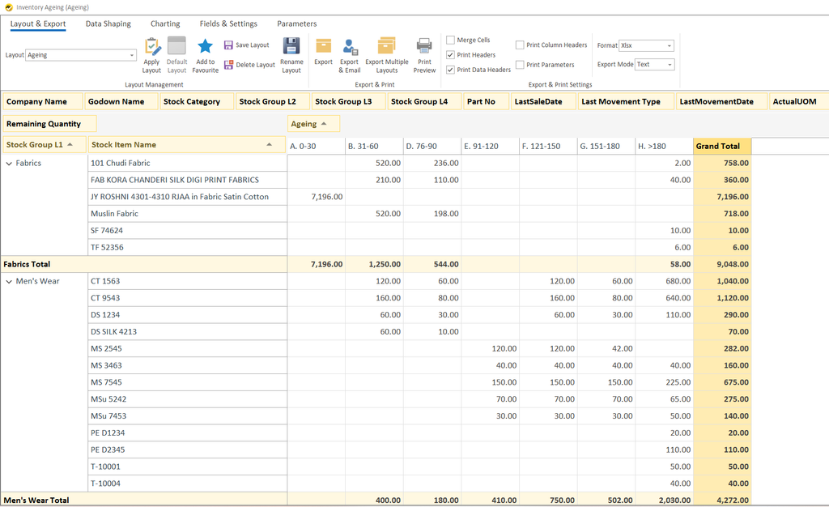Toggle sort on Stock Group L1 field

point(45,144)
